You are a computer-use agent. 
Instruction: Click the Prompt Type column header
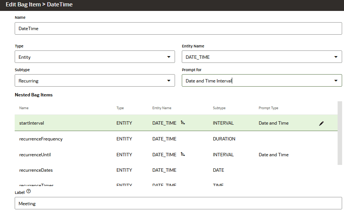coord(268,108)
